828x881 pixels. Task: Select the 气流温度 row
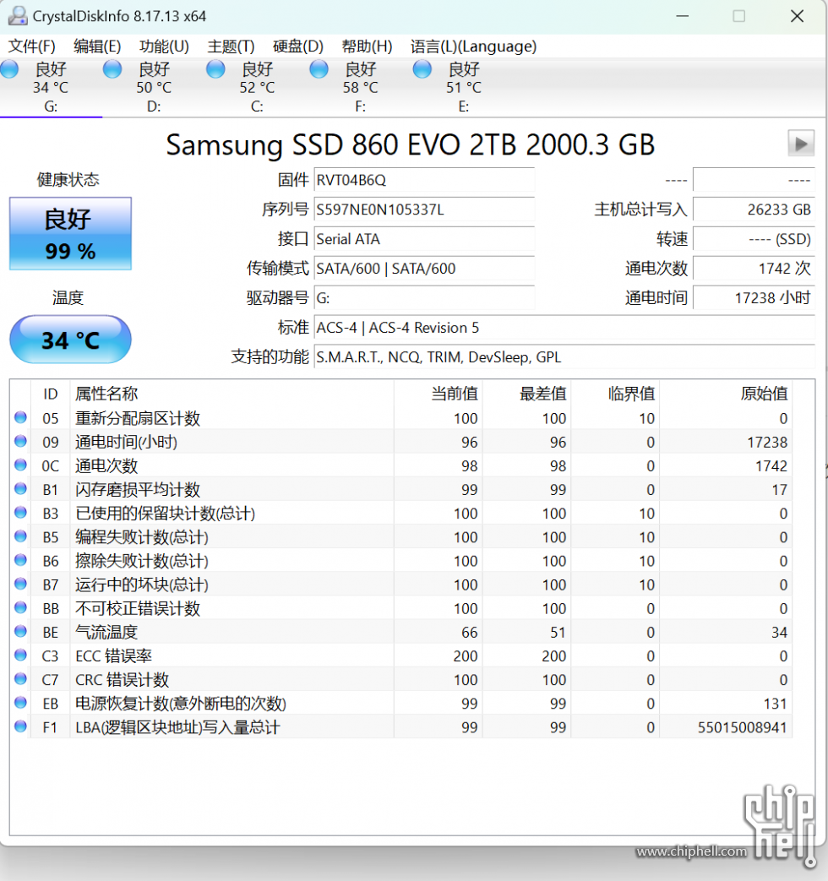click(401, 632)
